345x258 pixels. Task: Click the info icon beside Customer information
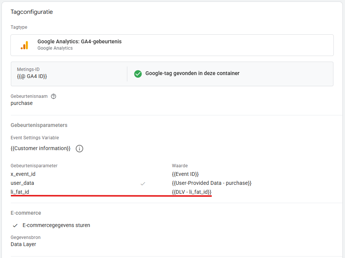point(79,149)
